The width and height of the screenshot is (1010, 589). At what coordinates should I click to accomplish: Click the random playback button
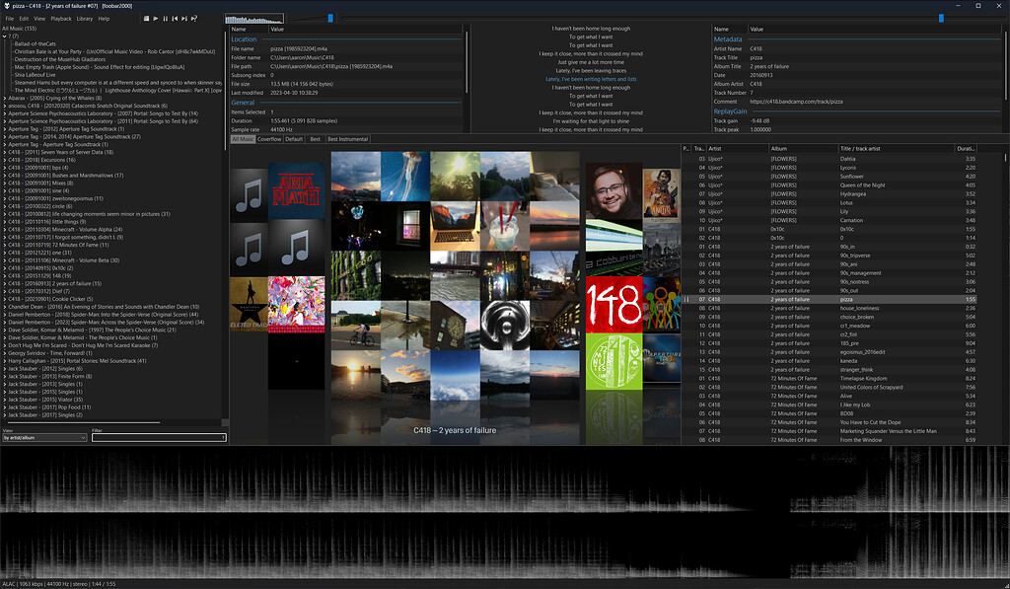coord(194,19)
